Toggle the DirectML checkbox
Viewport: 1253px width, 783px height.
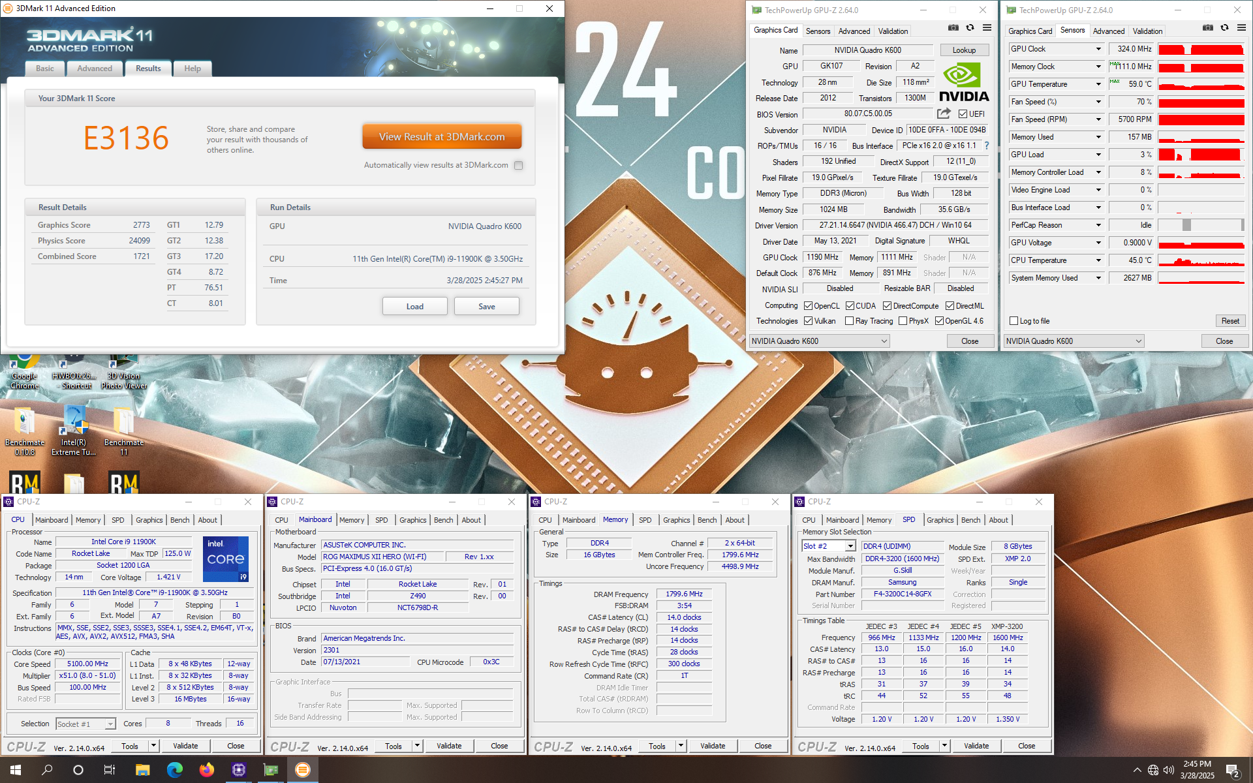950,306
